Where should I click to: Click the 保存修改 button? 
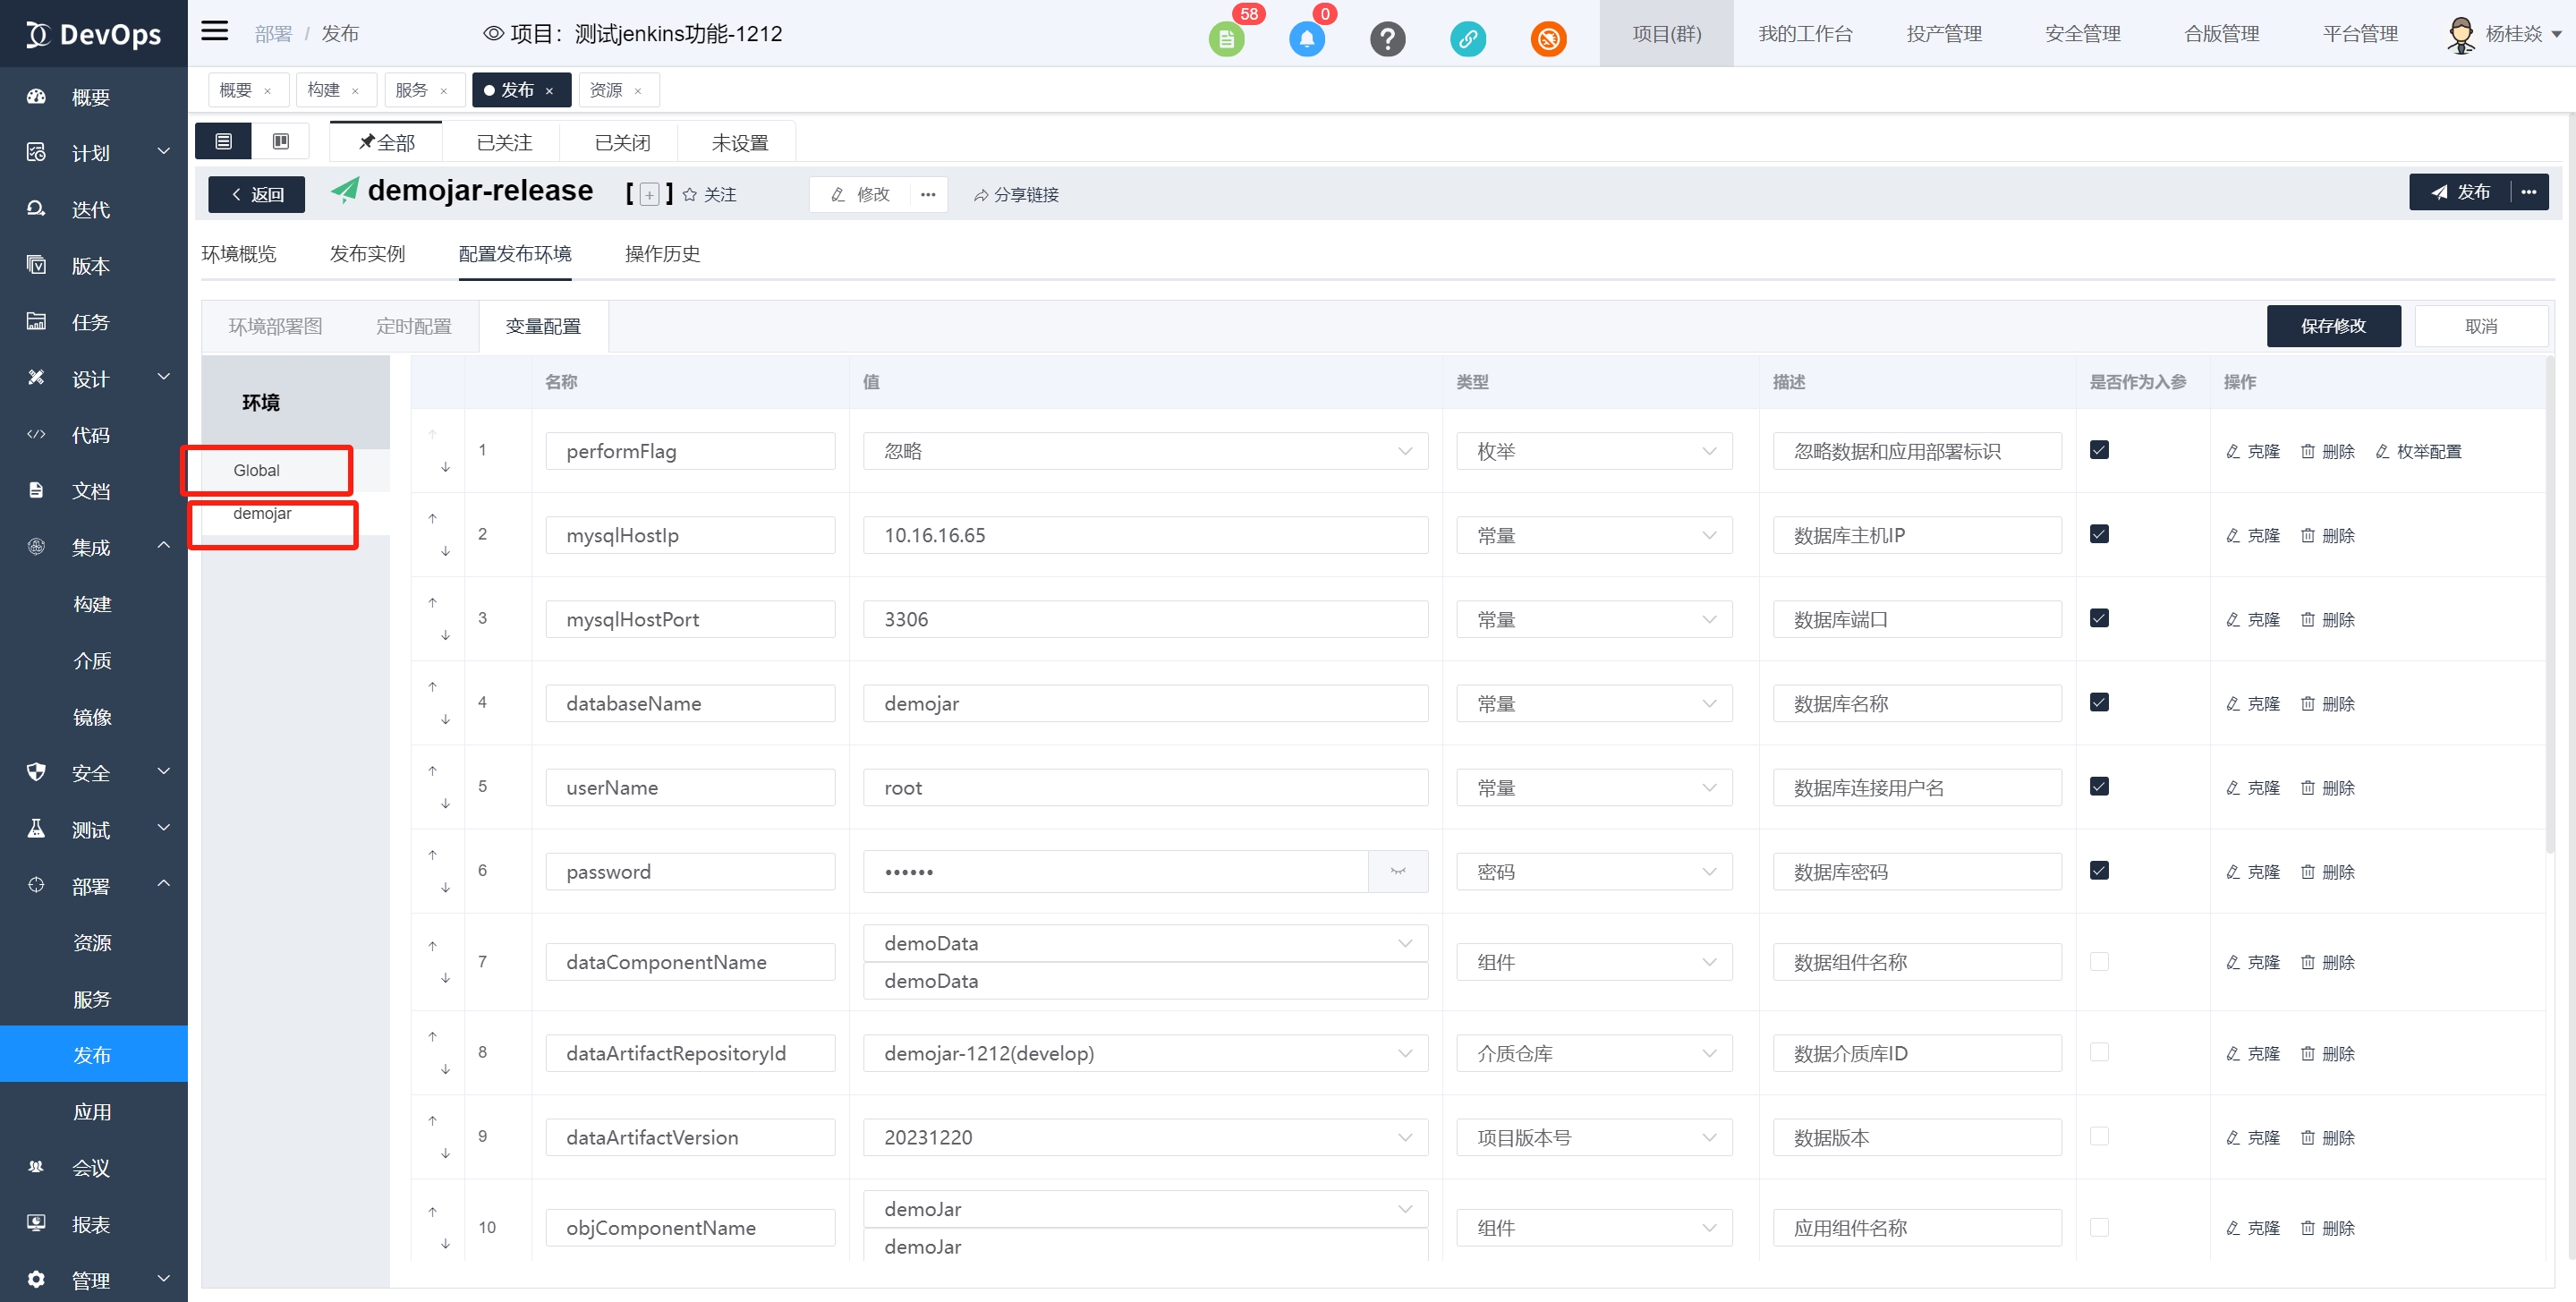(x=2332, y=326)
